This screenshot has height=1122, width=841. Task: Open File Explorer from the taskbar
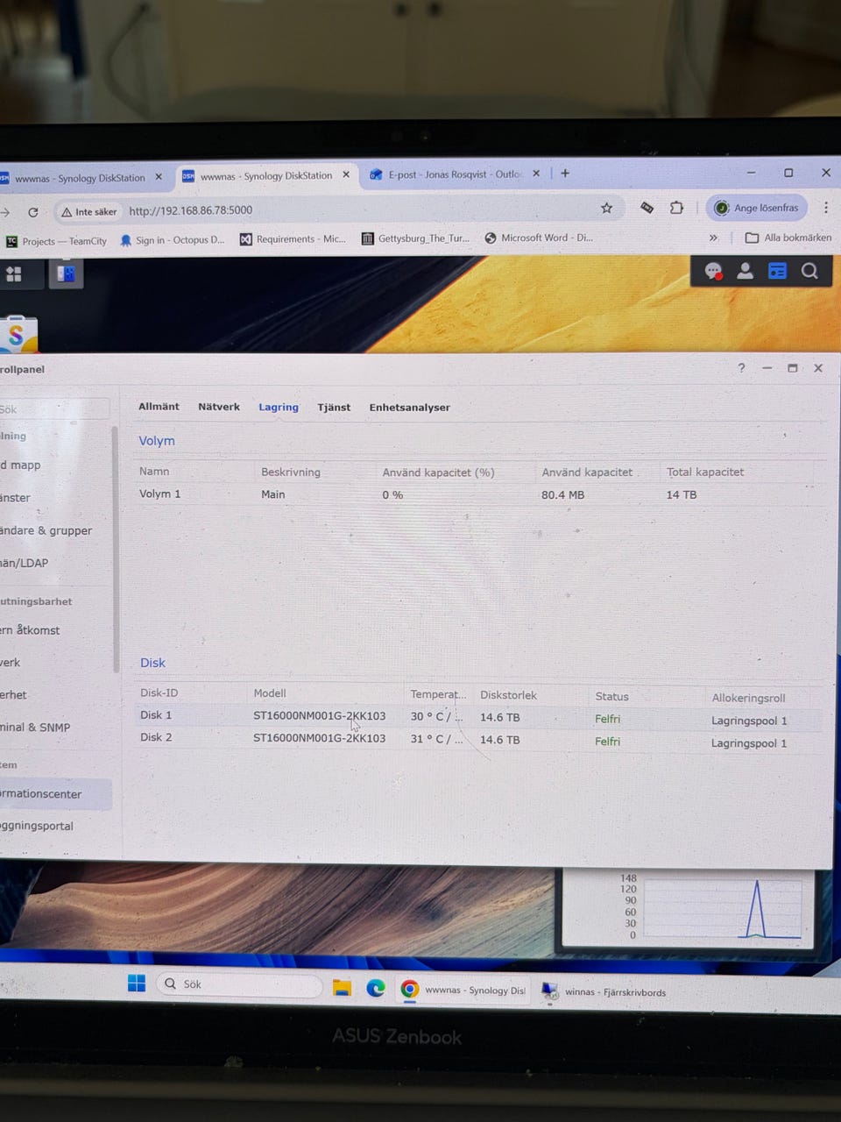[342, 988]
